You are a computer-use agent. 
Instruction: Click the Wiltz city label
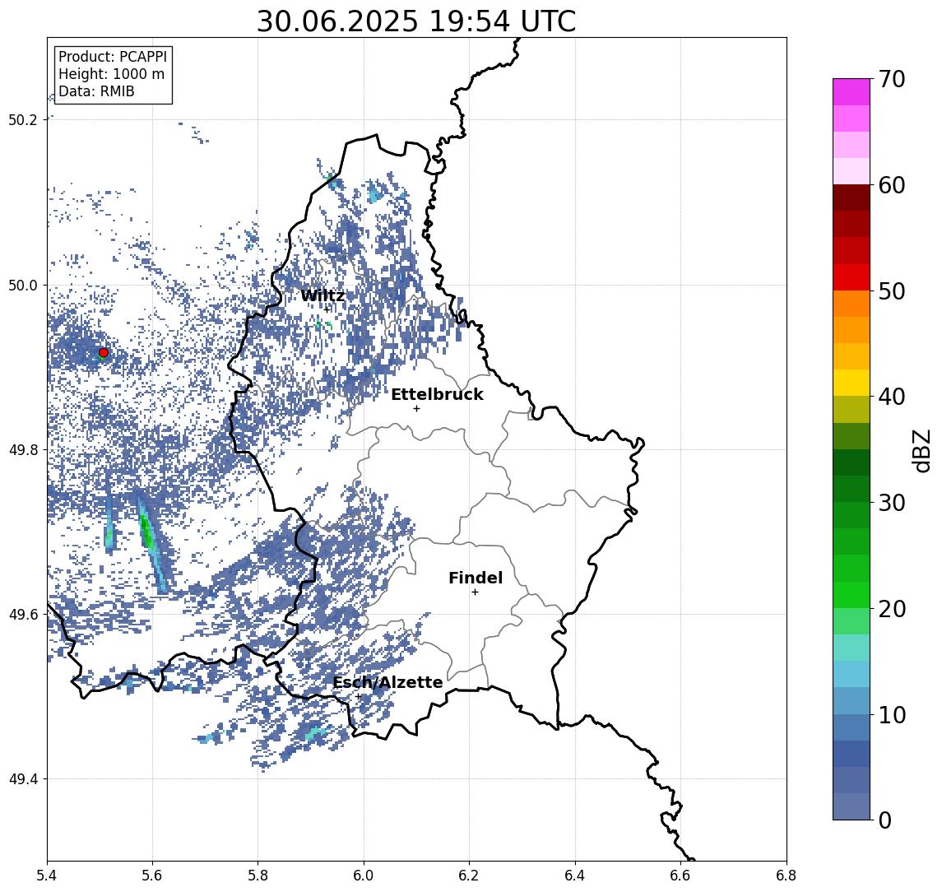323,295
